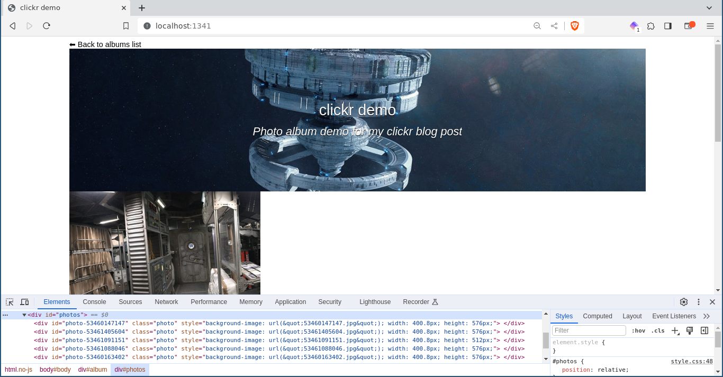
Task: Open the purple extension with badge 1
Action: tap(634, 26)
